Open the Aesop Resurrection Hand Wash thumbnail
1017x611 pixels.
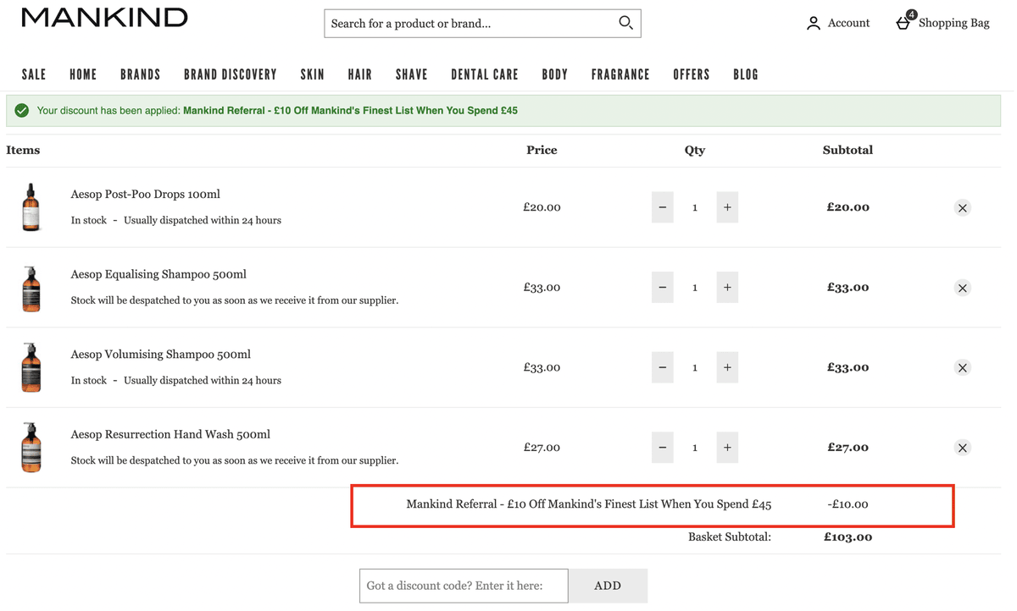[x=31, y=448]
